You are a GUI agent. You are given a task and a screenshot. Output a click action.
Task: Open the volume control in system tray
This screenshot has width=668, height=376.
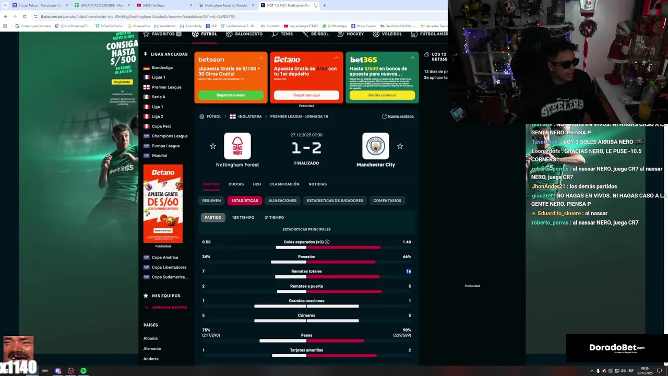pyautogui.click(x=623, y=371)
